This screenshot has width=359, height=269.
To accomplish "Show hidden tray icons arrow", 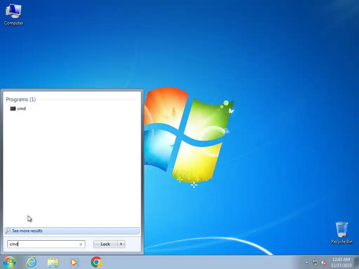I will point(306,263).
